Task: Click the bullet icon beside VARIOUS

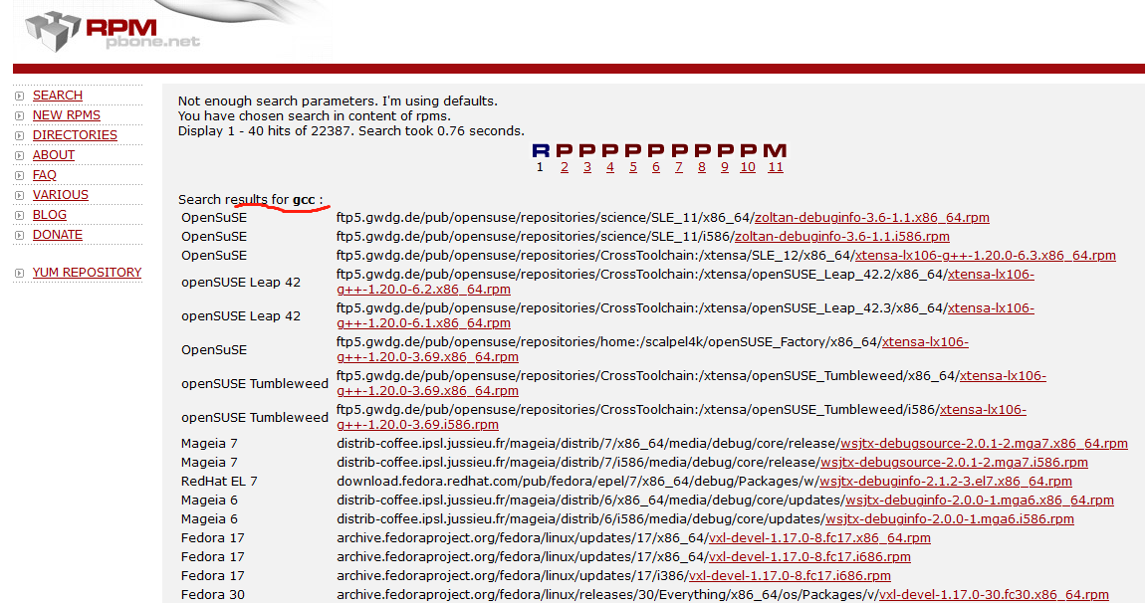Action: pos(20,195)
